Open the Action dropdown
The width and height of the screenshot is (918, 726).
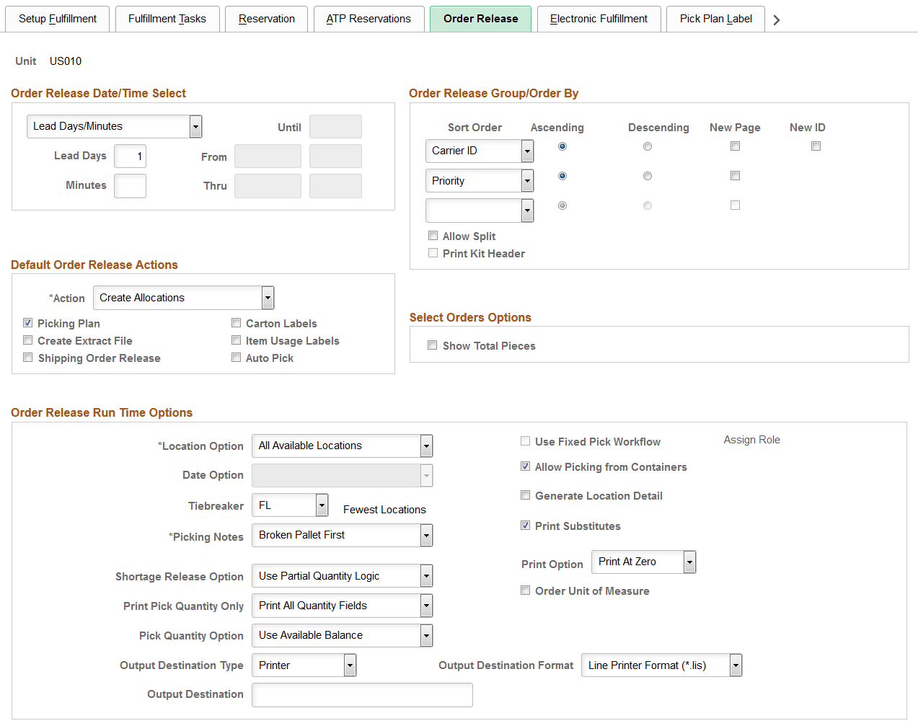click(267, 297)
